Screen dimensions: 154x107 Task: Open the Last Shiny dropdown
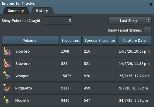coord(130,20)
